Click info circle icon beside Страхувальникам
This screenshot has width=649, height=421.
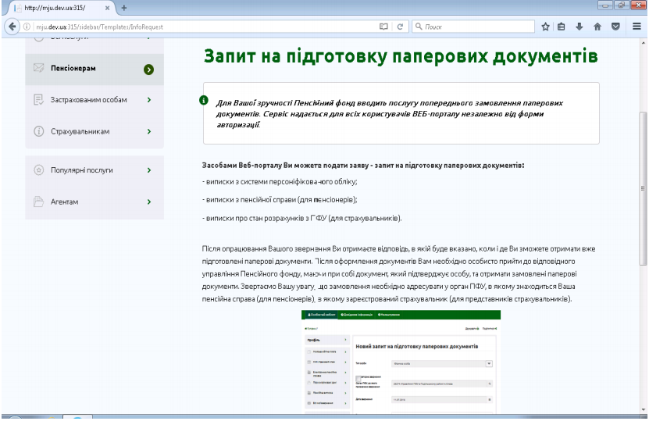click(x=38, y=131)
